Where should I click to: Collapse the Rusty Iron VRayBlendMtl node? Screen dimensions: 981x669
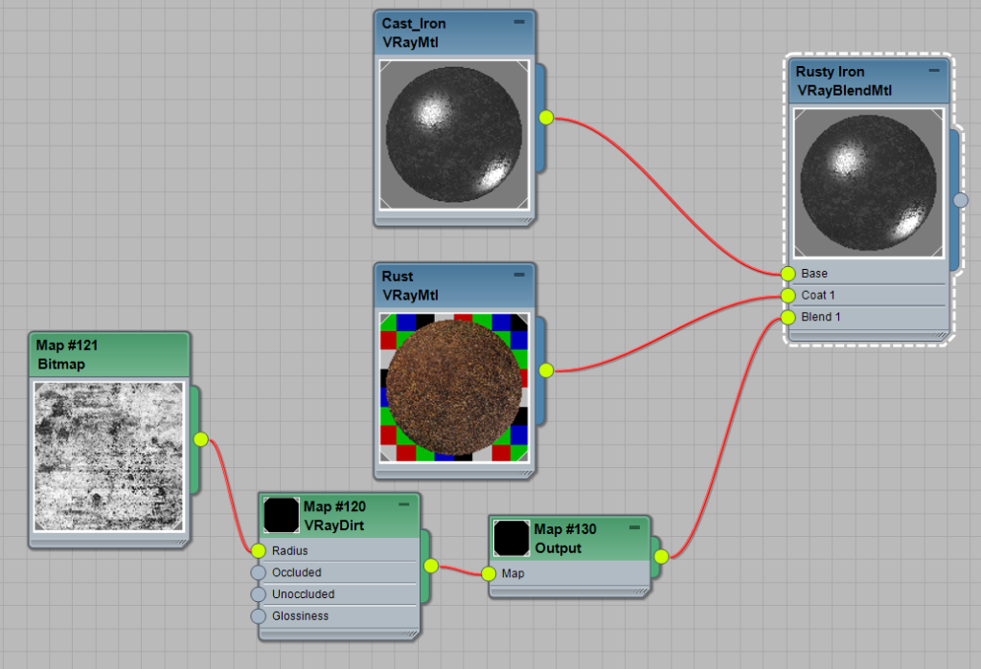tap(934, 70)
